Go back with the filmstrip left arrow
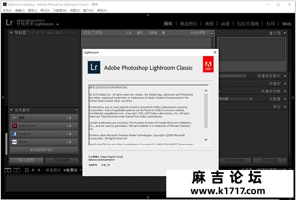296x200 pixels. [33, 170]
